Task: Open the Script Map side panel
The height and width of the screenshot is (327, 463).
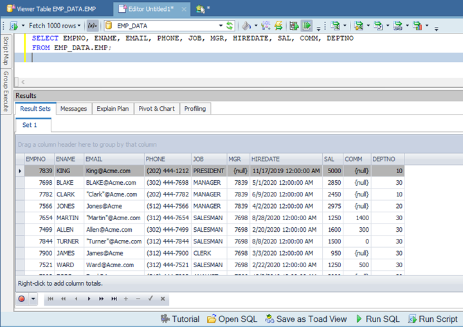Action: (x=6, y=51)
